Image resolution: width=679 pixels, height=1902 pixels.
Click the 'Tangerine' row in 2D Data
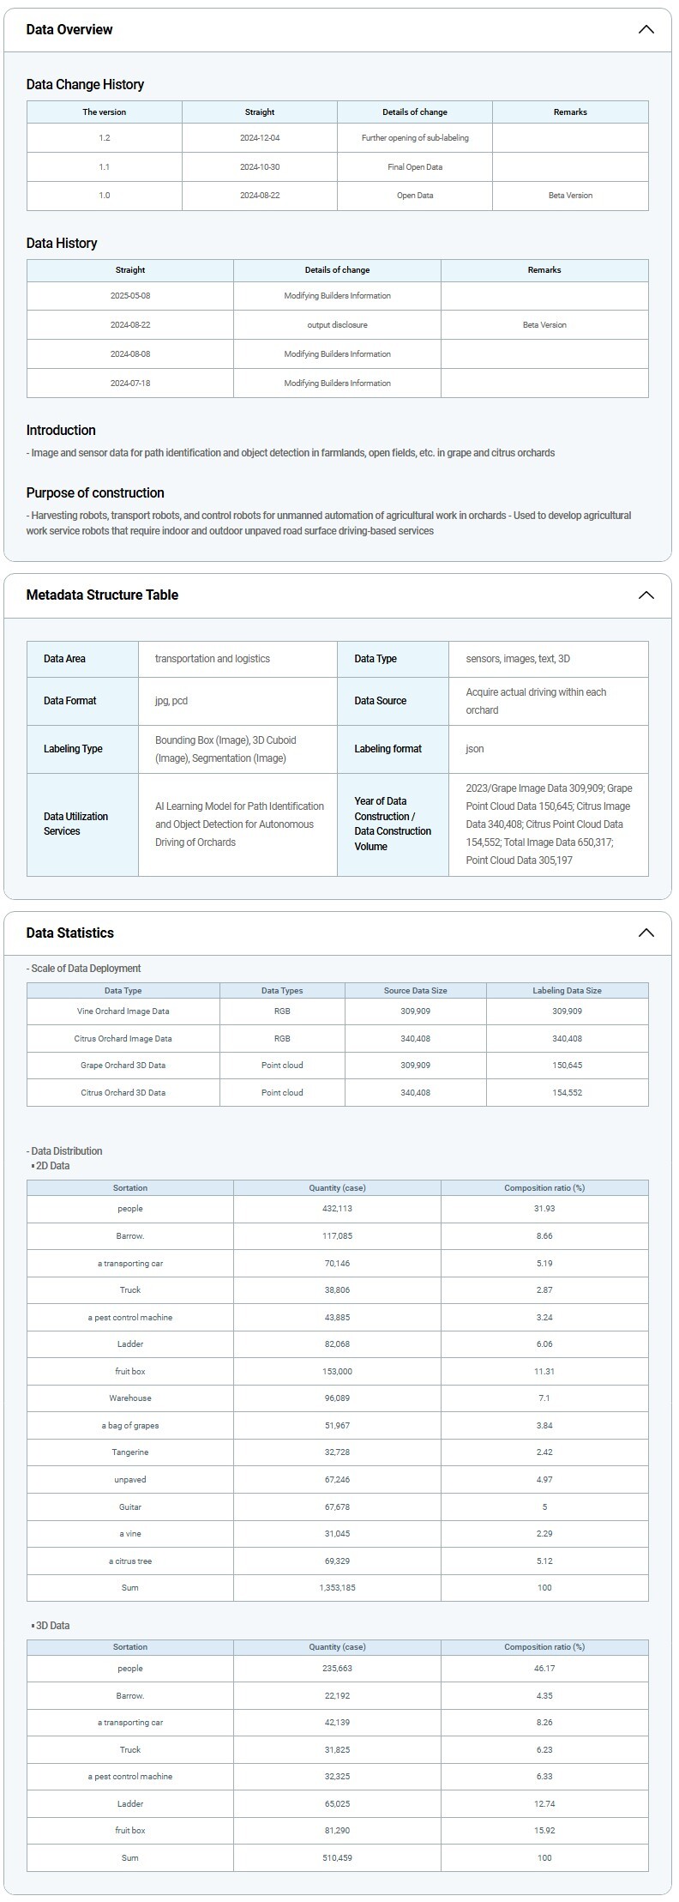click(x=130, y=1452)
